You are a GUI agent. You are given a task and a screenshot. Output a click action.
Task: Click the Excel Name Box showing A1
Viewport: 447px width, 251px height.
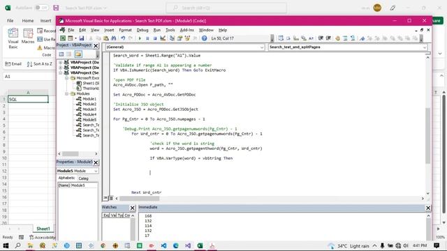coord(29,77)
